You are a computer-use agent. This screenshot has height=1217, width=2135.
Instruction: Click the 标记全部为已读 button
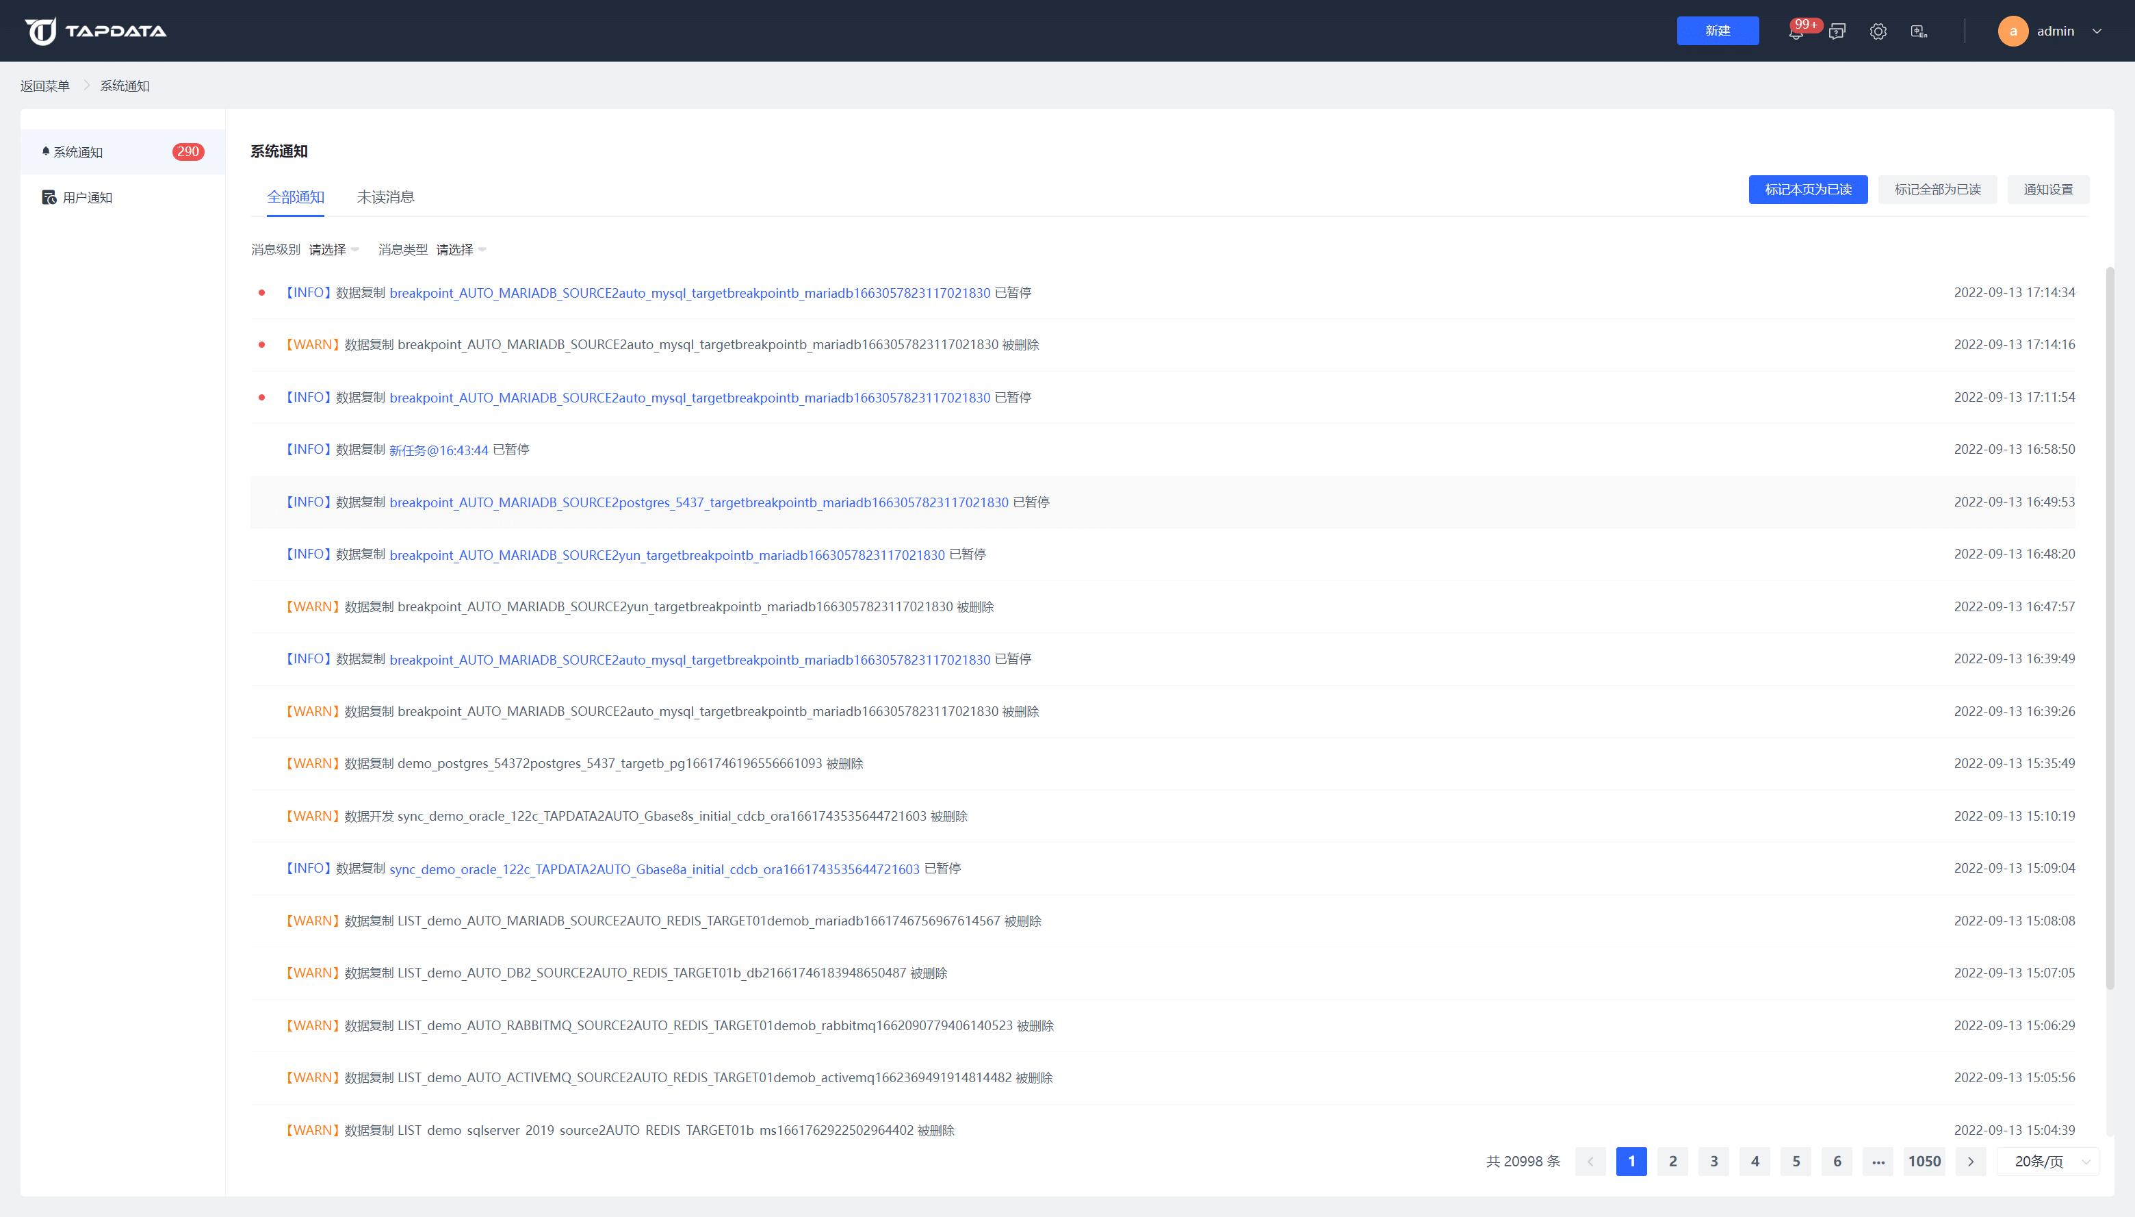[x=1937, y=189]
